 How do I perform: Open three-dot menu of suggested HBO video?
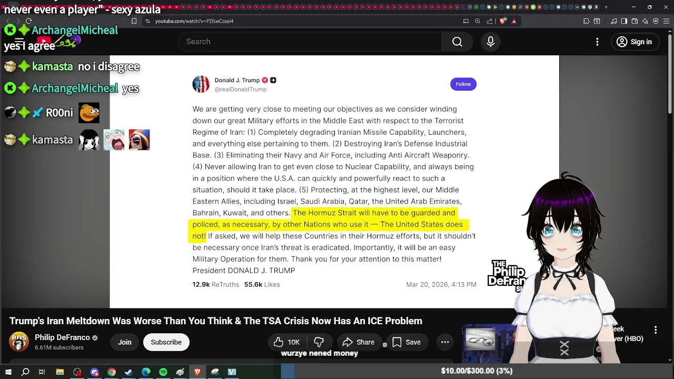(656, 330)
